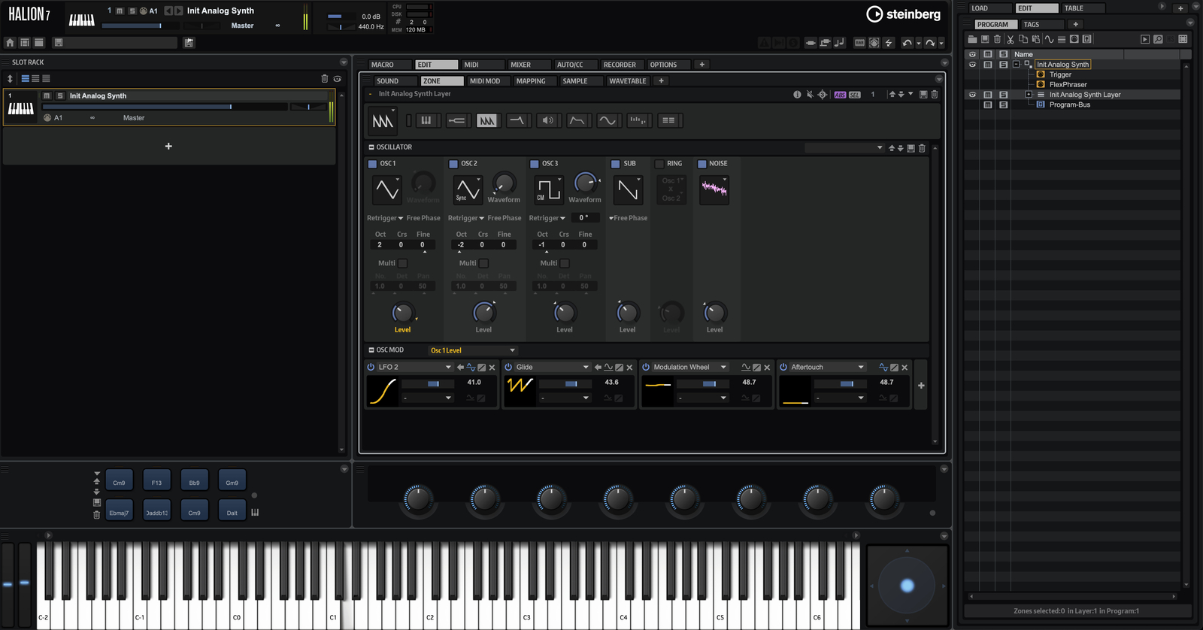
Task: Open the filter section button with envelope-curve icon
Action: tap(517, 120)
